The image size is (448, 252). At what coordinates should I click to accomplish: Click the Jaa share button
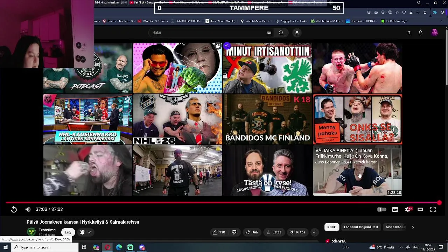[251, 232]
